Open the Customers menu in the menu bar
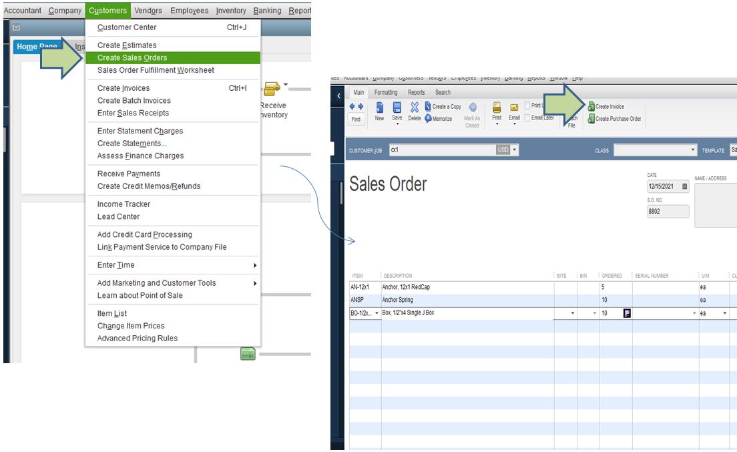 pyautogui.click(x=107, y=10)
